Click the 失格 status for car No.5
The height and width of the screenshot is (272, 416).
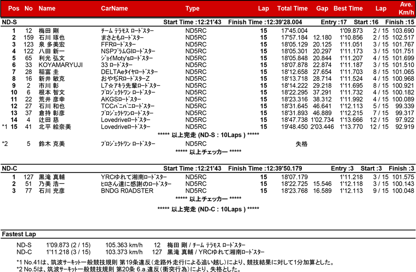(301, 144)
